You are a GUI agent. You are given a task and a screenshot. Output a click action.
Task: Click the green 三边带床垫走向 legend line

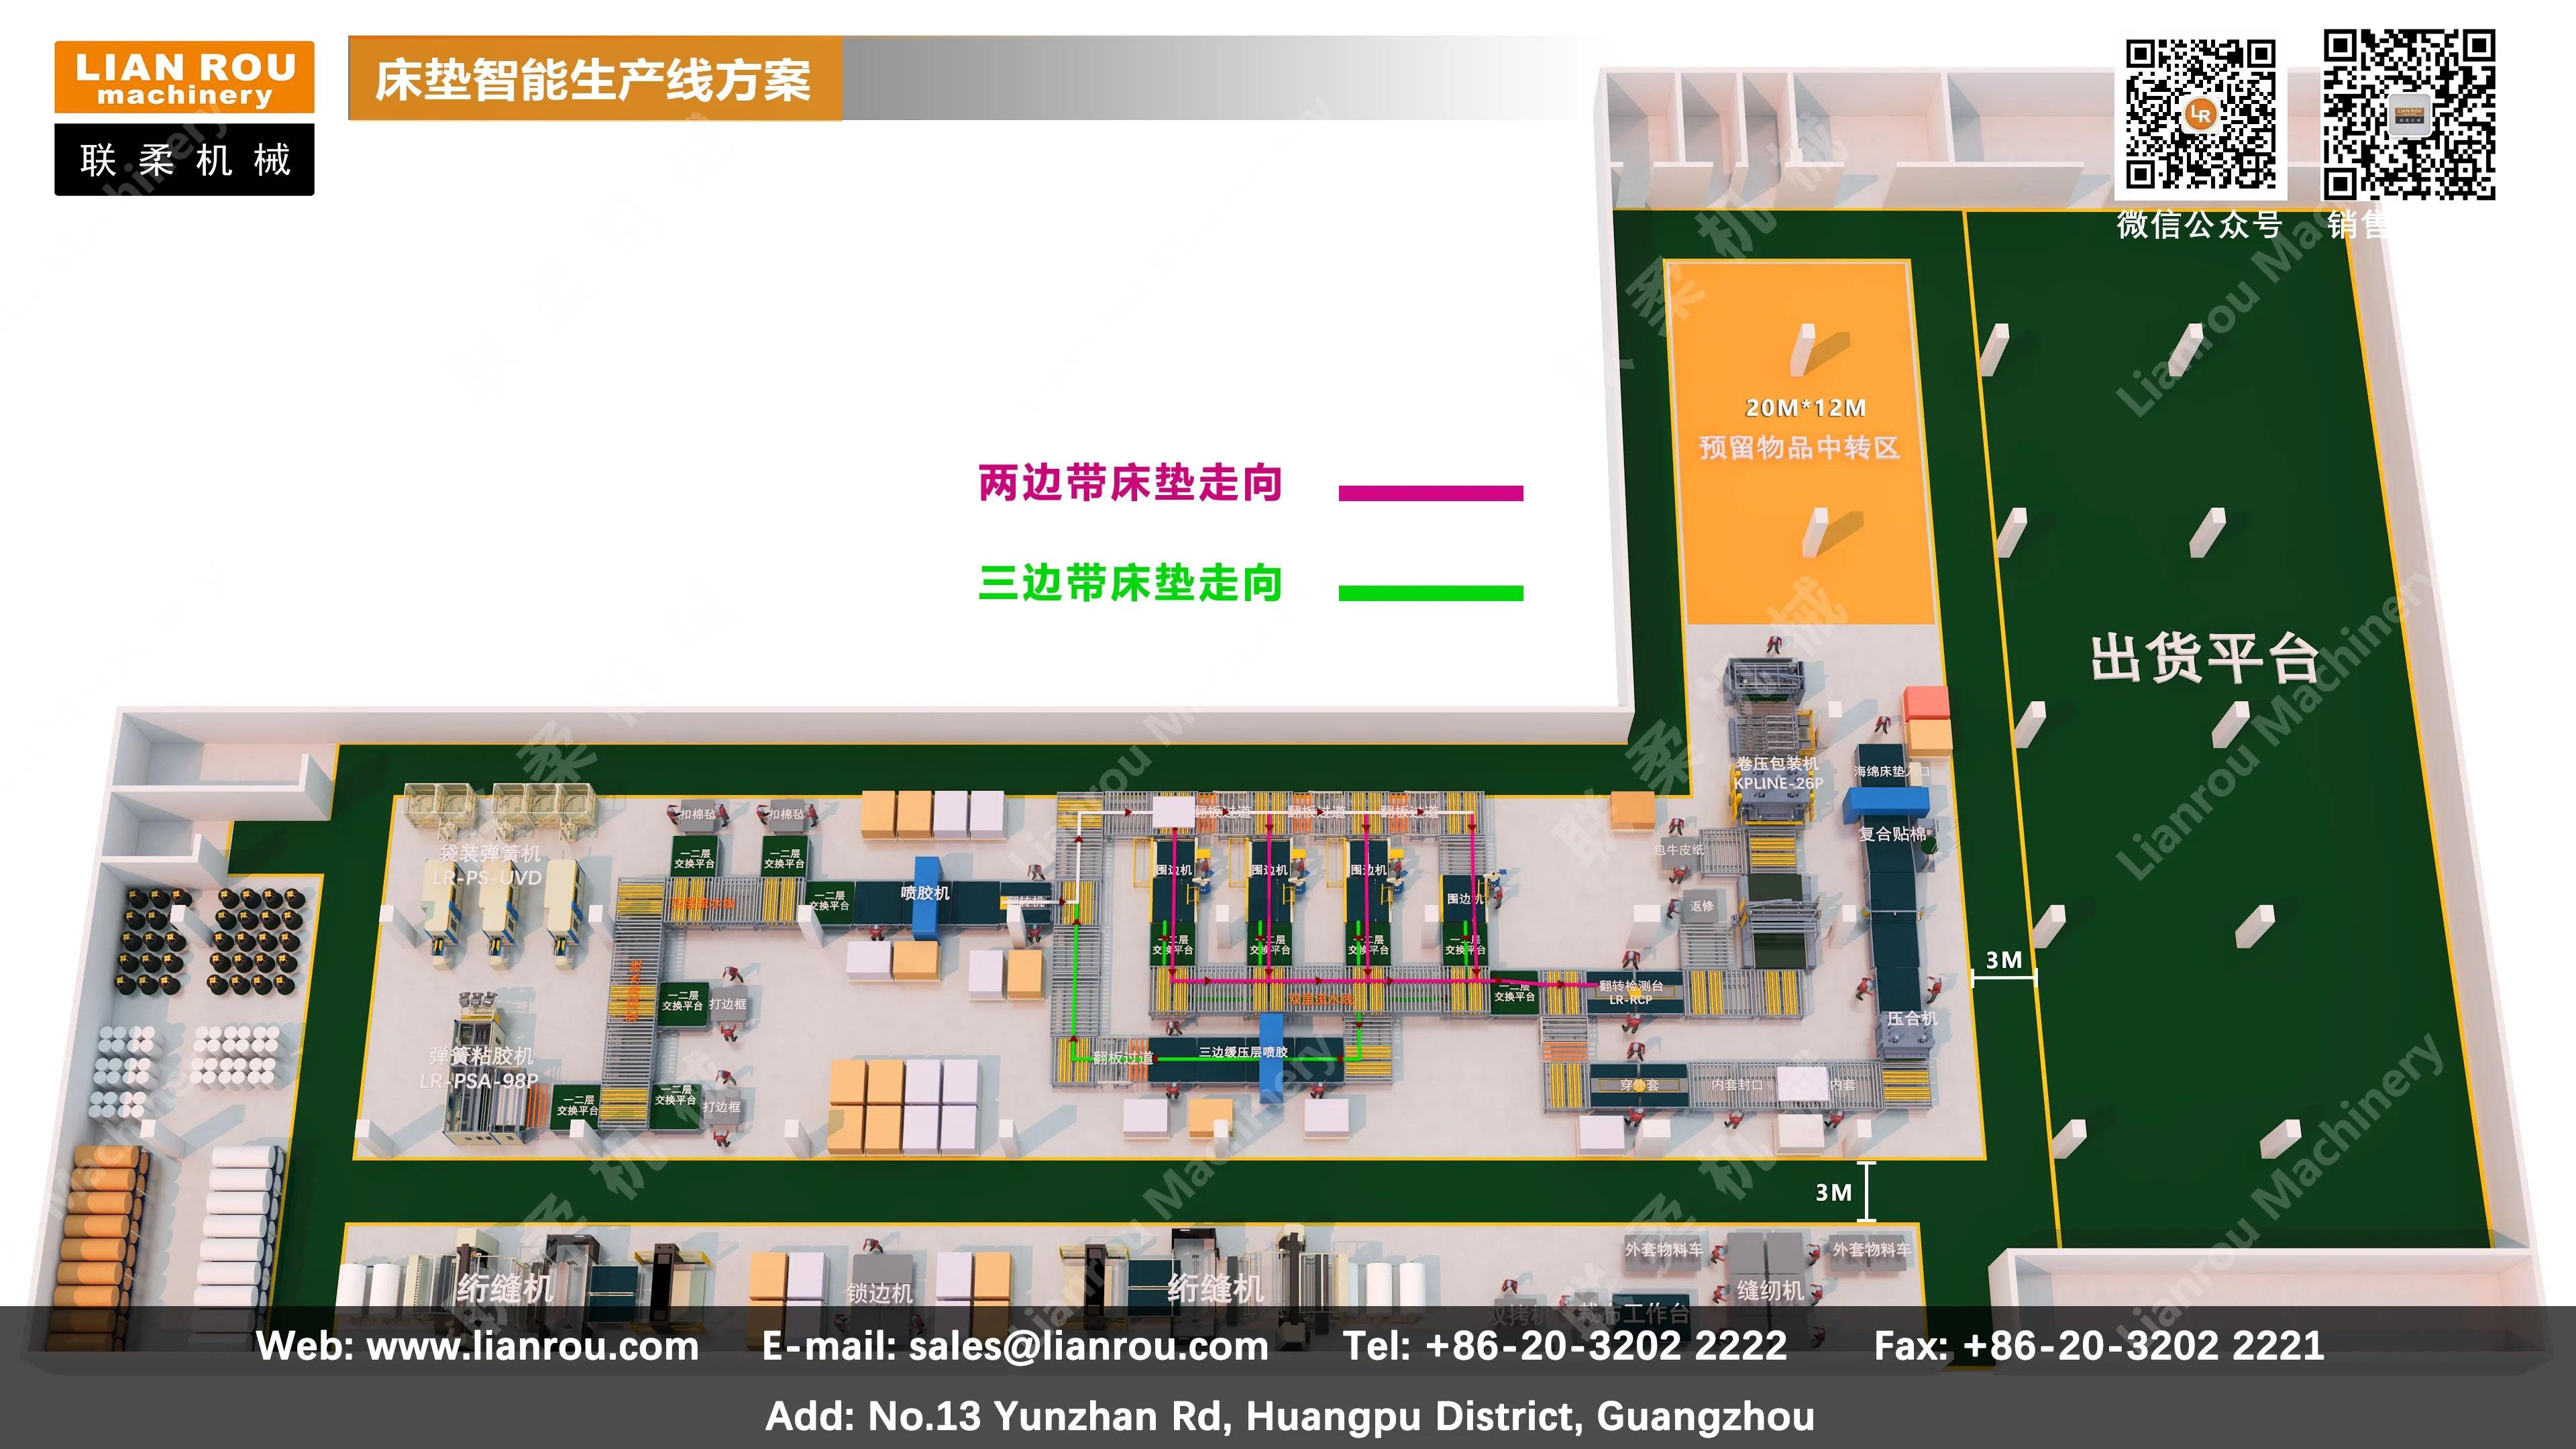tap(1430, 592)
